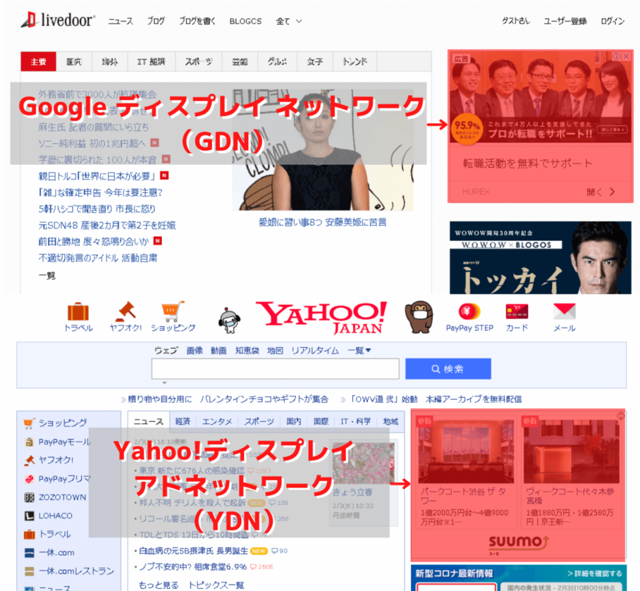Click robot mascot with mask
Viewport: 640px width, 591px height.
pos(229,321)
